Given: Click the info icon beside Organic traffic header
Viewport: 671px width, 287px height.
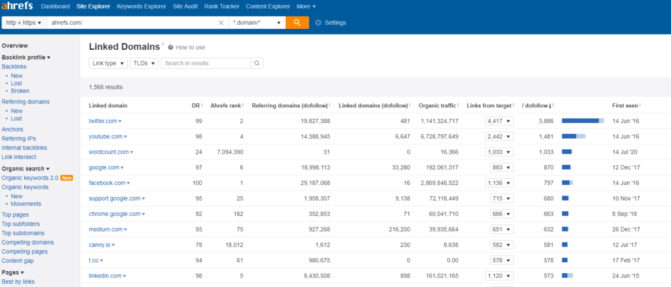Looking at the screenshot, I should [x=458, y=105].
